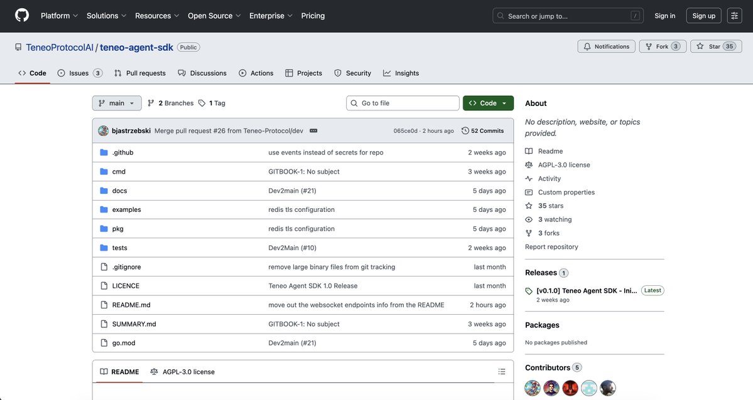753x400 pixels.
Task: Expand the Open Source menu
Action: [x=214, y=16]
